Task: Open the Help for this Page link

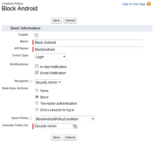Action: (134, 4)
